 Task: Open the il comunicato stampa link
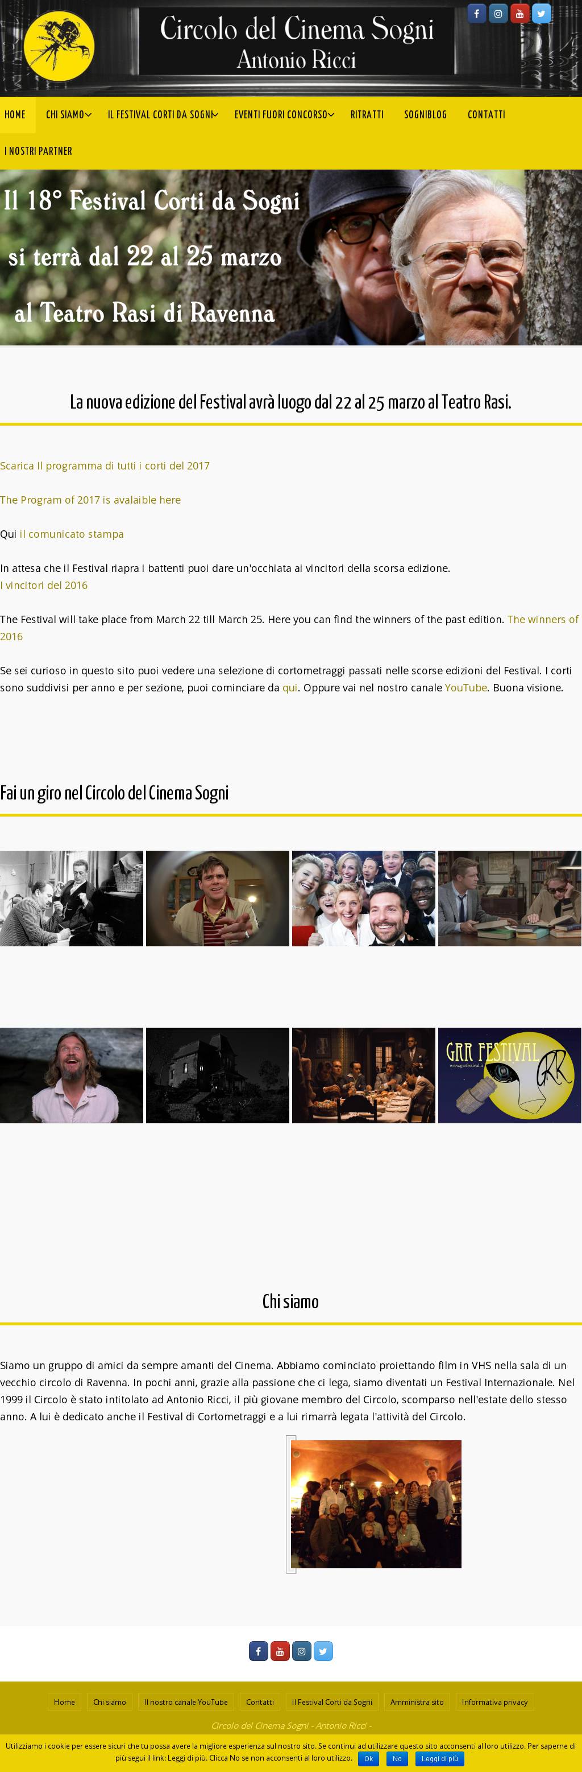point(72,534)
